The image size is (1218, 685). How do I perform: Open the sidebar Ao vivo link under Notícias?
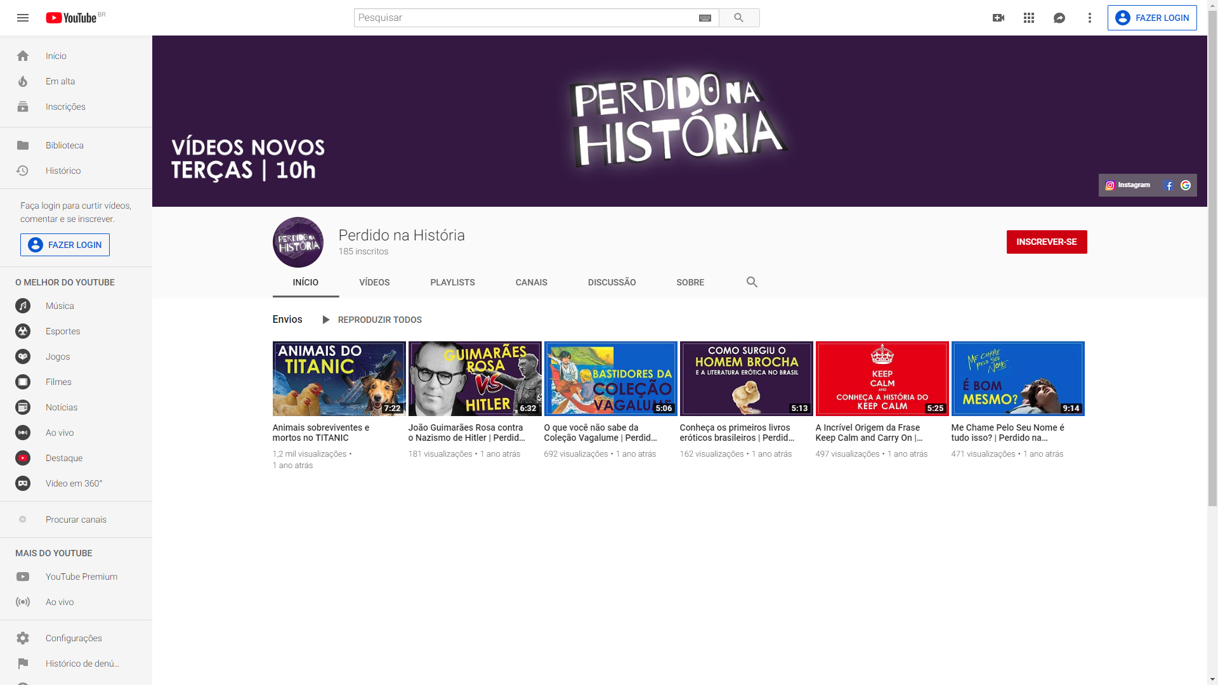[60, 433]
